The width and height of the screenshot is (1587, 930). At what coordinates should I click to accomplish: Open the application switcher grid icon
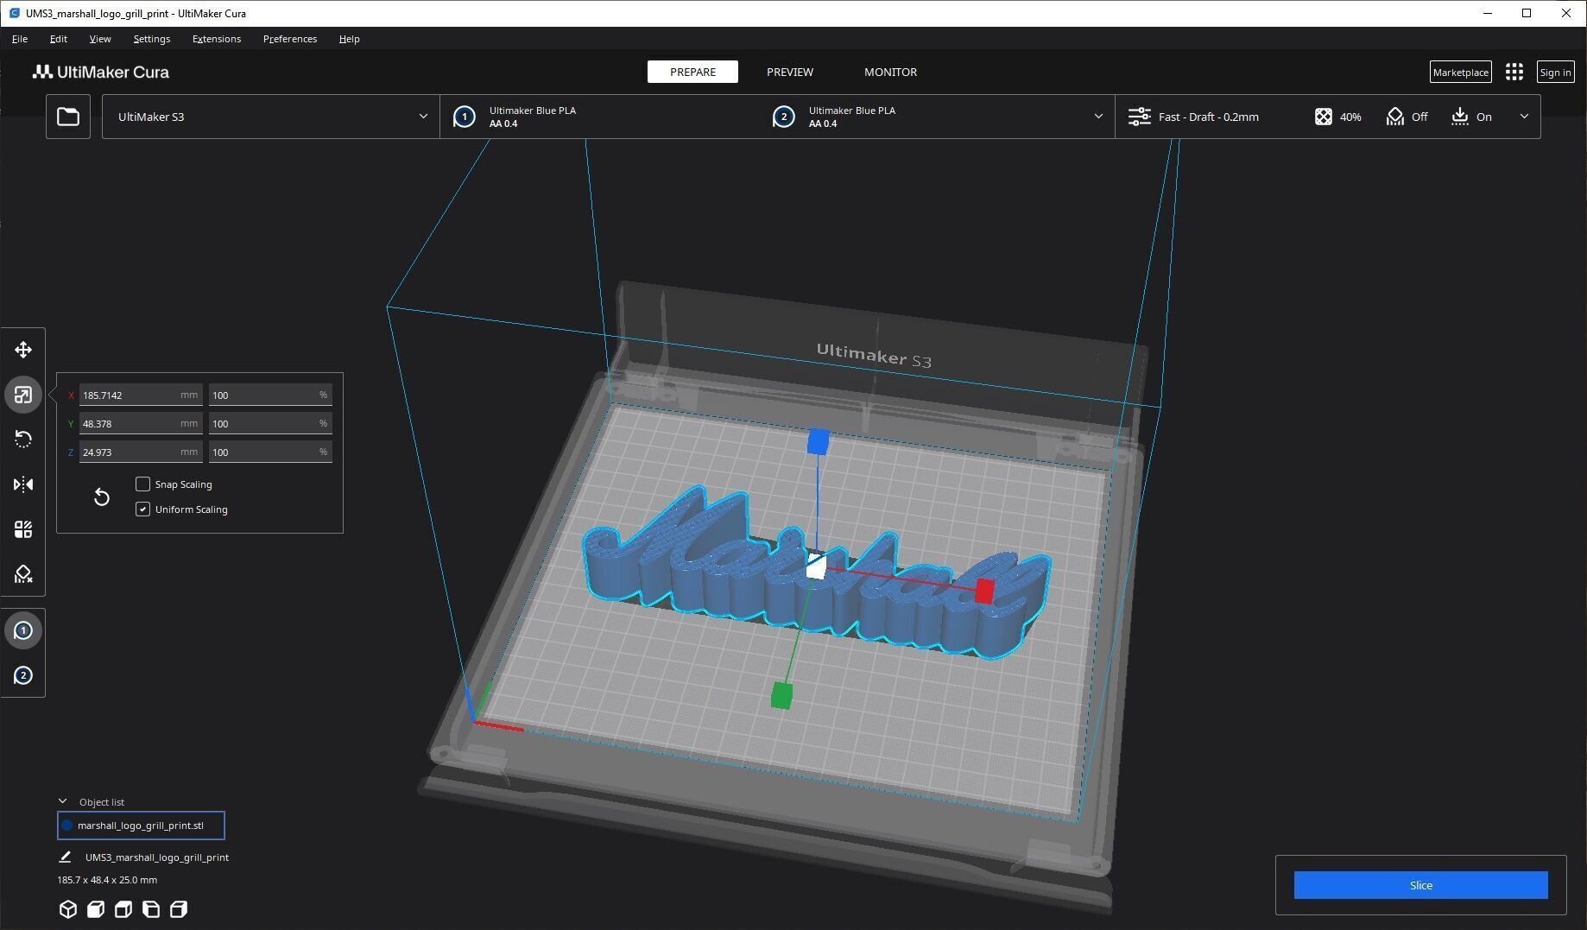1514,72
